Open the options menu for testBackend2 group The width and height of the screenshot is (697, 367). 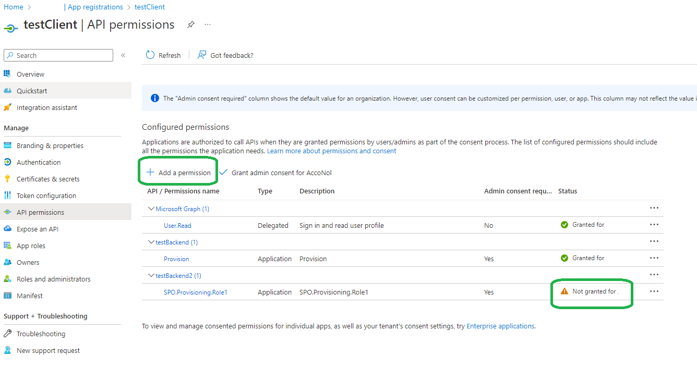click(654, 274)
